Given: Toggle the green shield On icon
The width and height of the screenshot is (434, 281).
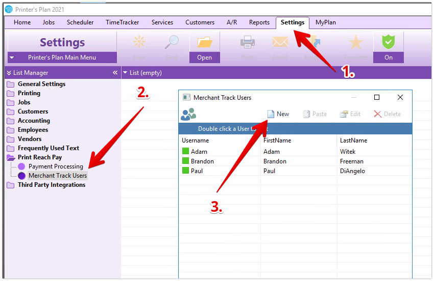Looking at the screenshot, I should click(x=389, y=42).
